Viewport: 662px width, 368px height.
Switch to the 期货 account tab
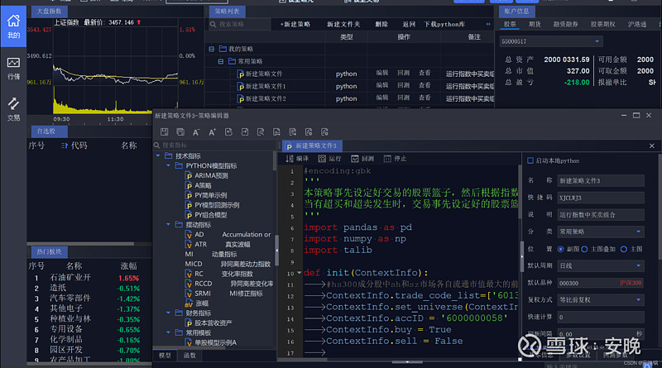[x=535, y=24]
